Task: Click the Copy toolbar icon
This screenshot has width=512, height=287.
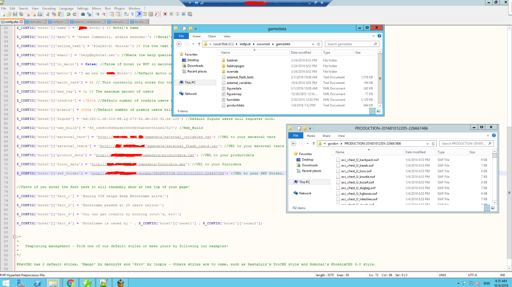Action: 54,14
